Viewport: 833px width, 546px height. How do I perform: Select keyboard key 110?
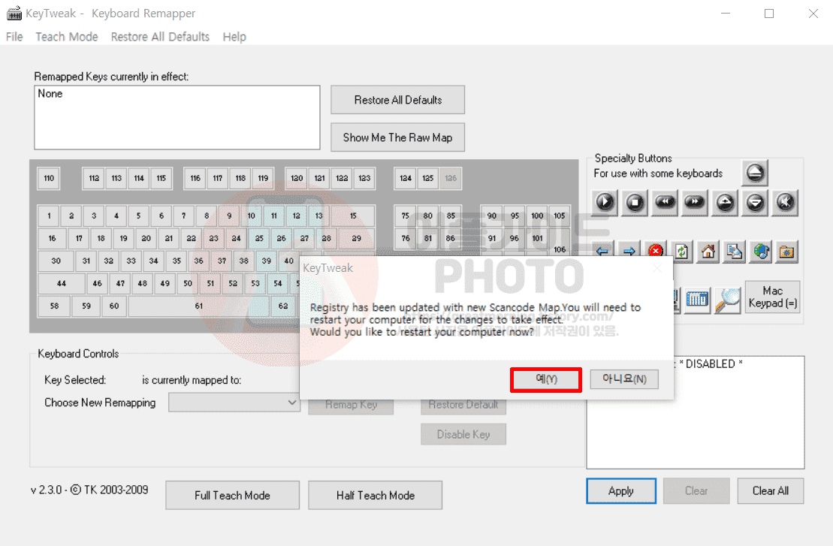49,178
